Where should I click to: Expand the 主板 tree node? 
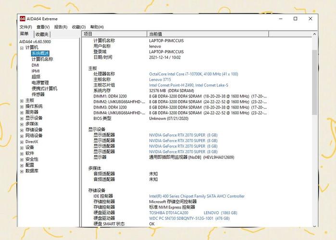click(x=22, y=101)
